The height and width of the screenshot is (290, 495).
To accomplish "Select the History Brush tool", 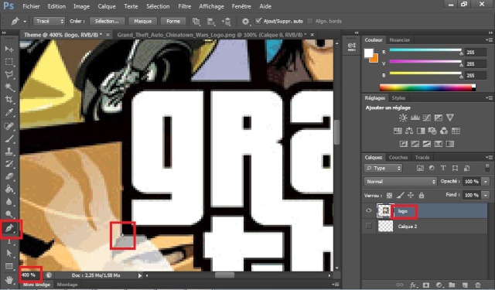I will tap(9, 164).
